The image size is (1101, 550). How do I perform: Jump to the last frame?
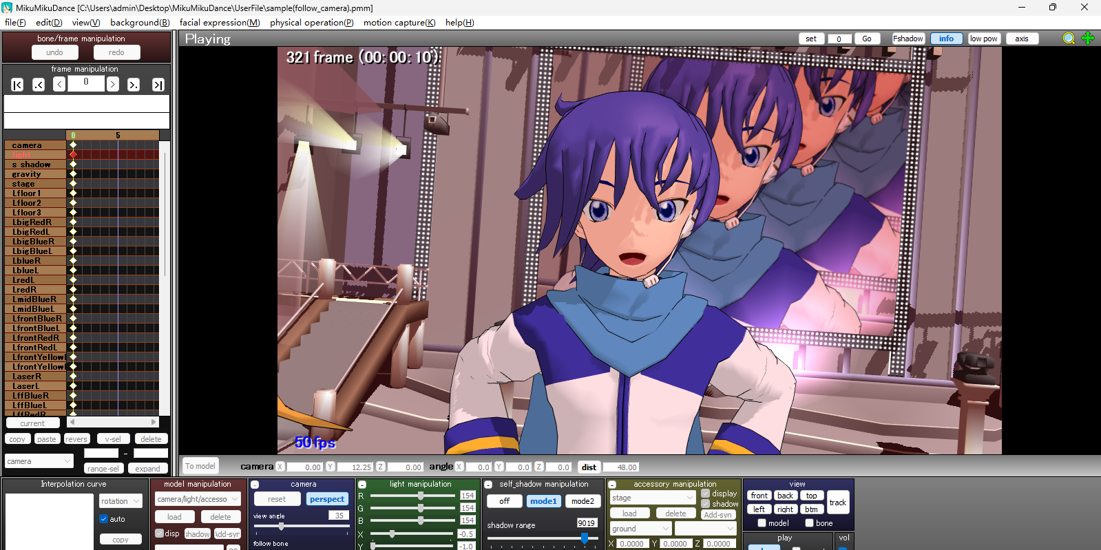pos(158,85)
